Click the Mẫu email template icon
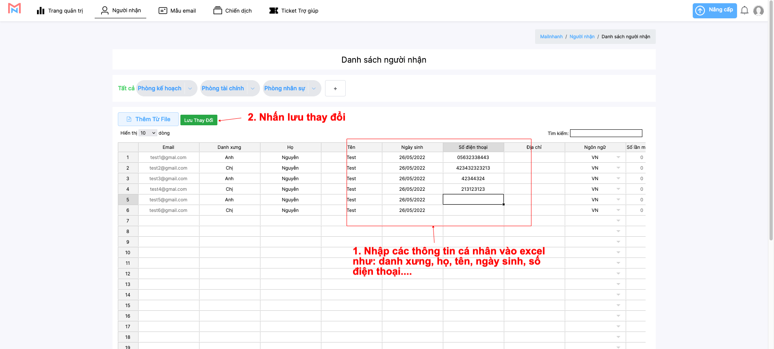The image size is (774, 349). (163, 11)
